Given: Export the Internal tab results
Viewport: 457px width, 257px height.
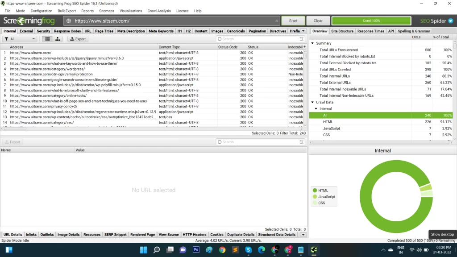Looking at the screenshot, I should pyautogui.click(x=78, y=39).
